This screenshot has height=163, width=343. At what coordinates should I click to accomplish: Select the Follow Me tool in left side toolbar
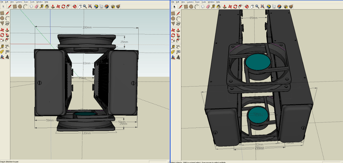pyautogui.click(x=7, y=35)
